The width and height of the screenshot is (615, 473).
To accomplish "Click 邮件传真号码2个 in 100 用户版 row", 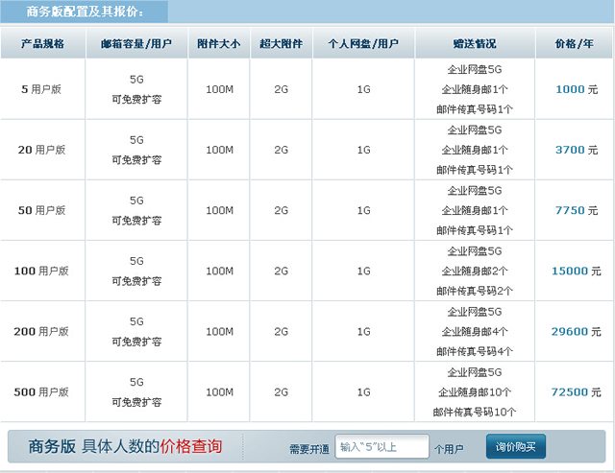I will tap(475, 291).
